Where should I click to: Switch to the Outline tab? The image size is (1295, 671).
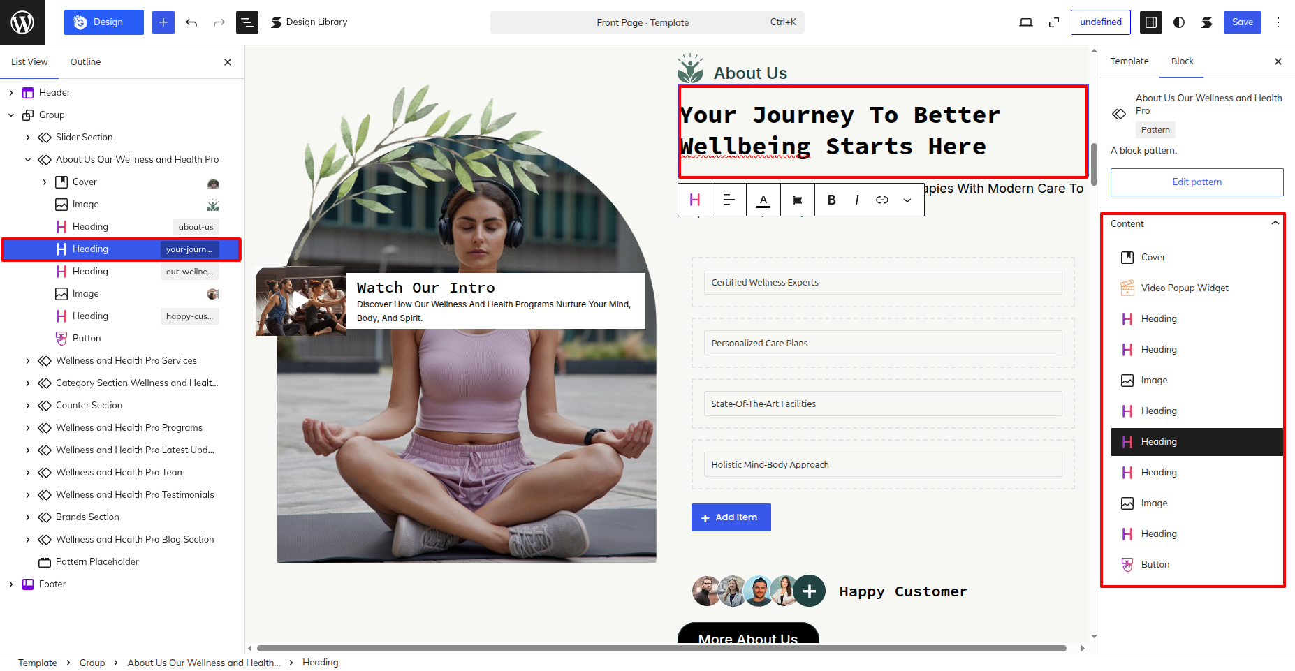tap(85, 61)
